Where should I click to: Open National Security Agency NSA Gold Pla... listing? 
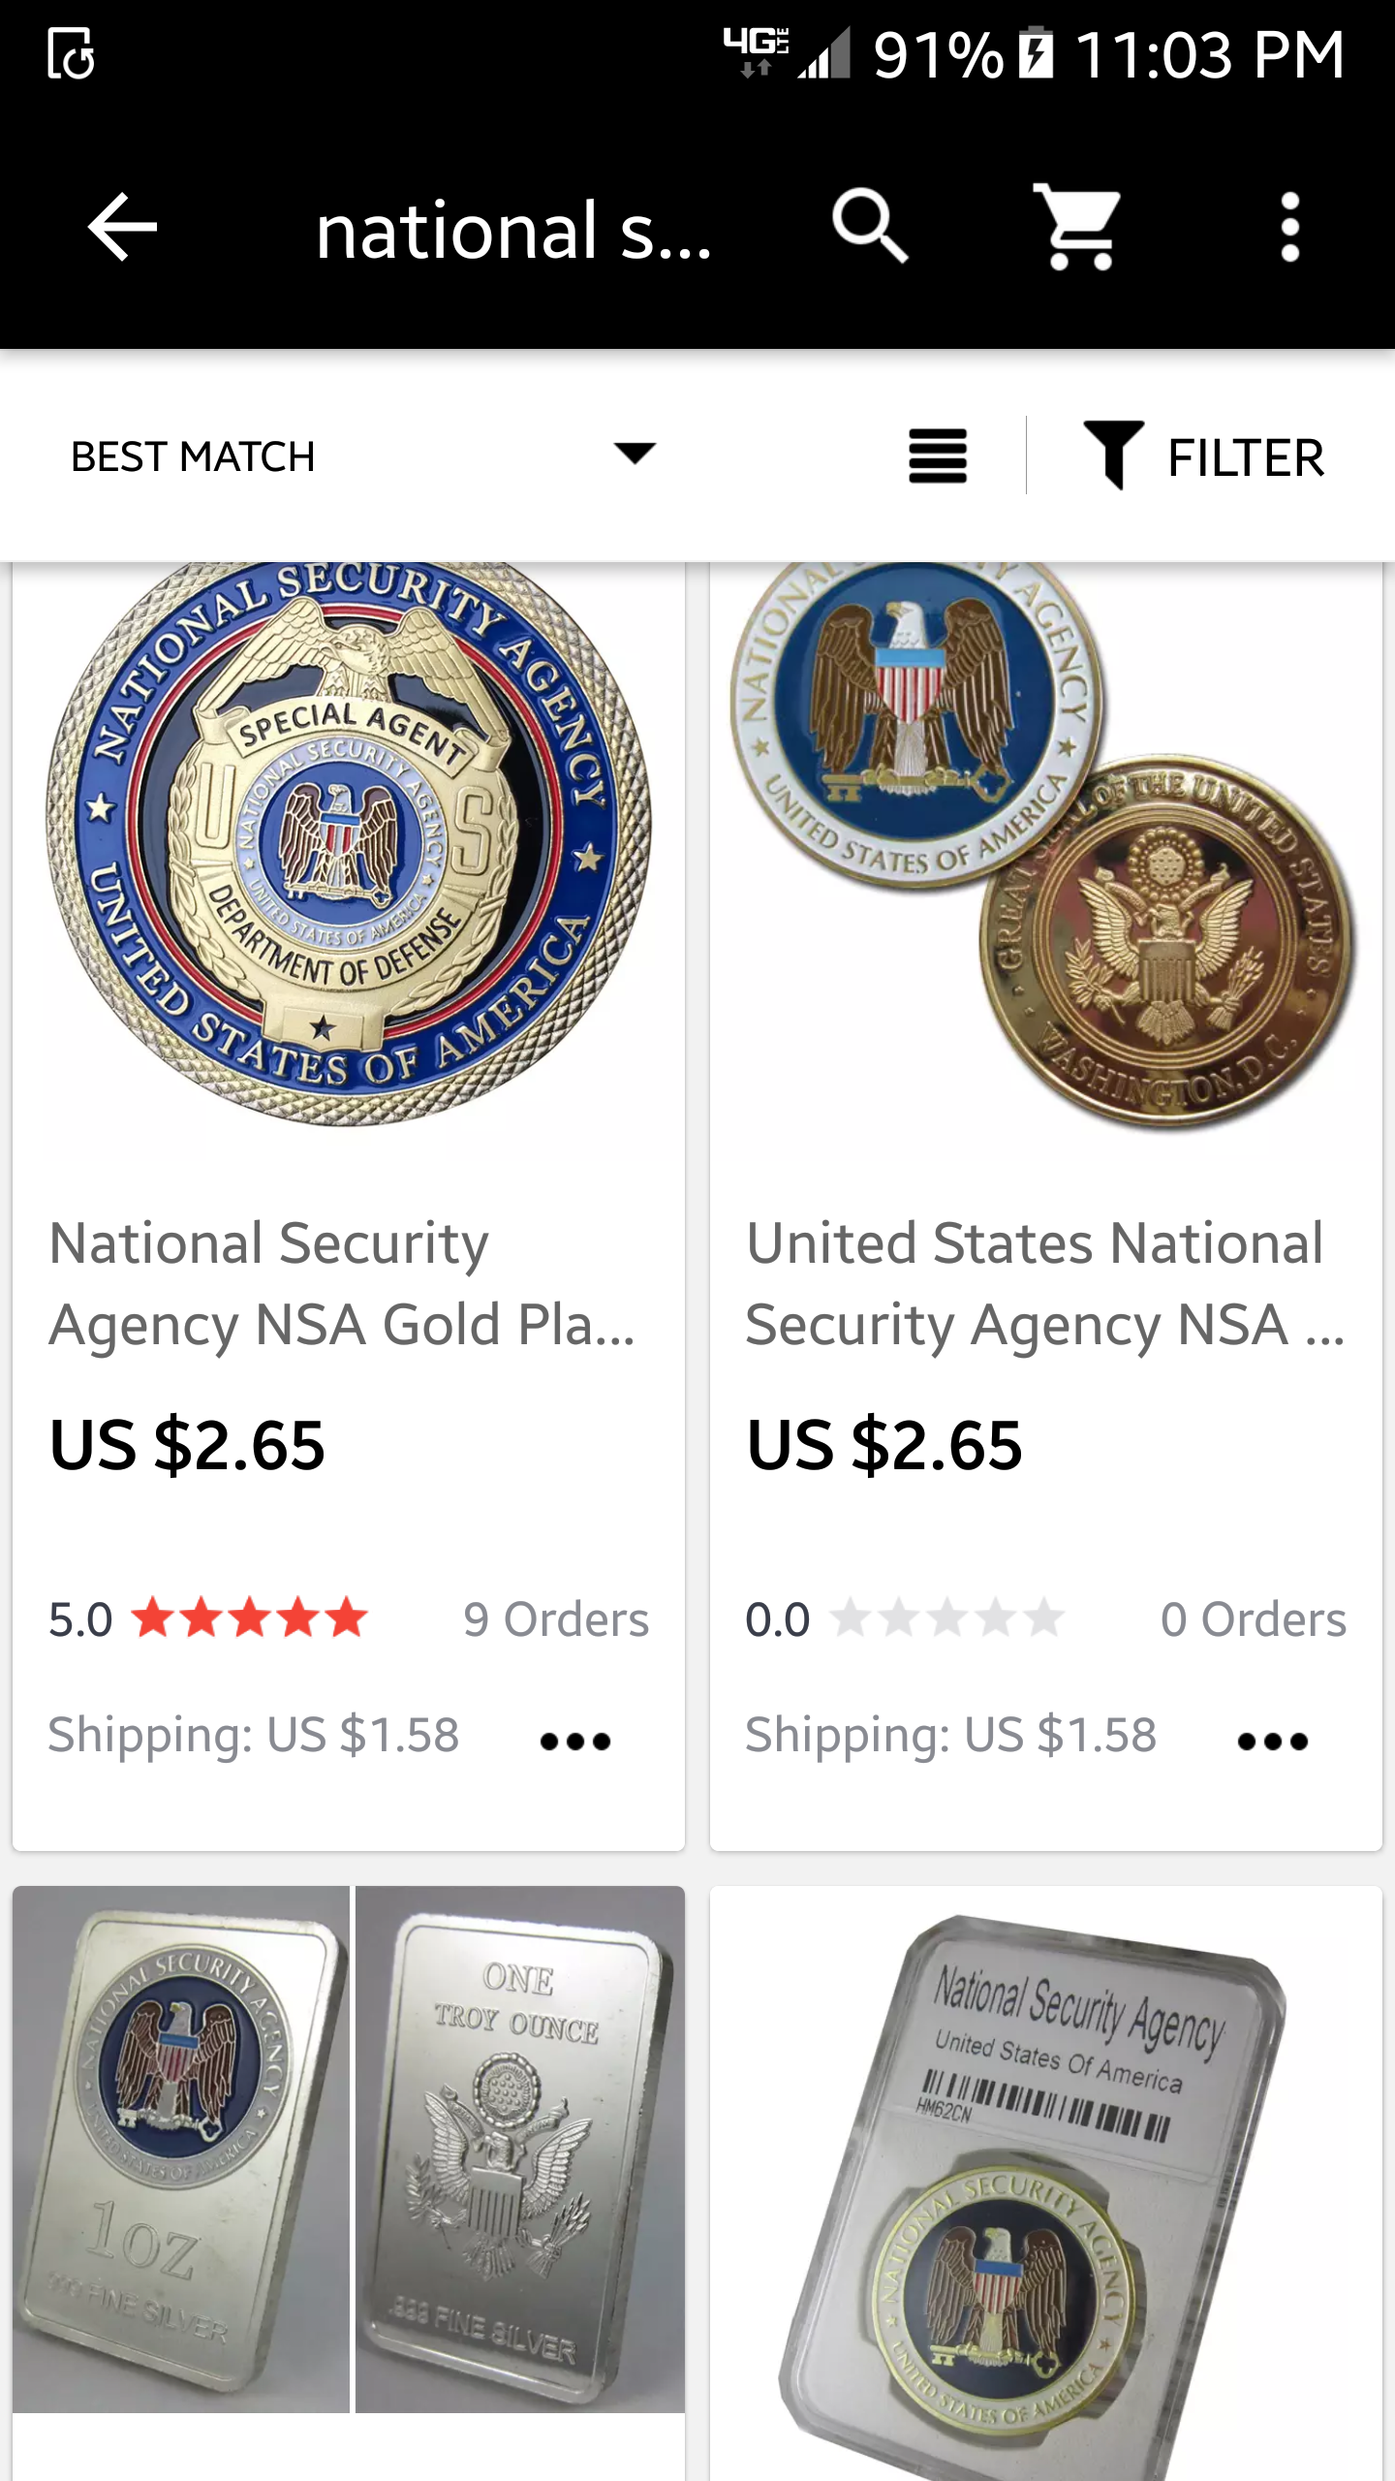click(342, 1284)
